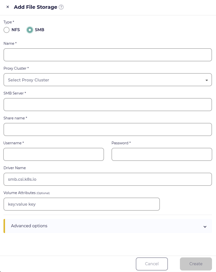
Task: Focus the SMB Server field
Action: (x=108, y=105)
